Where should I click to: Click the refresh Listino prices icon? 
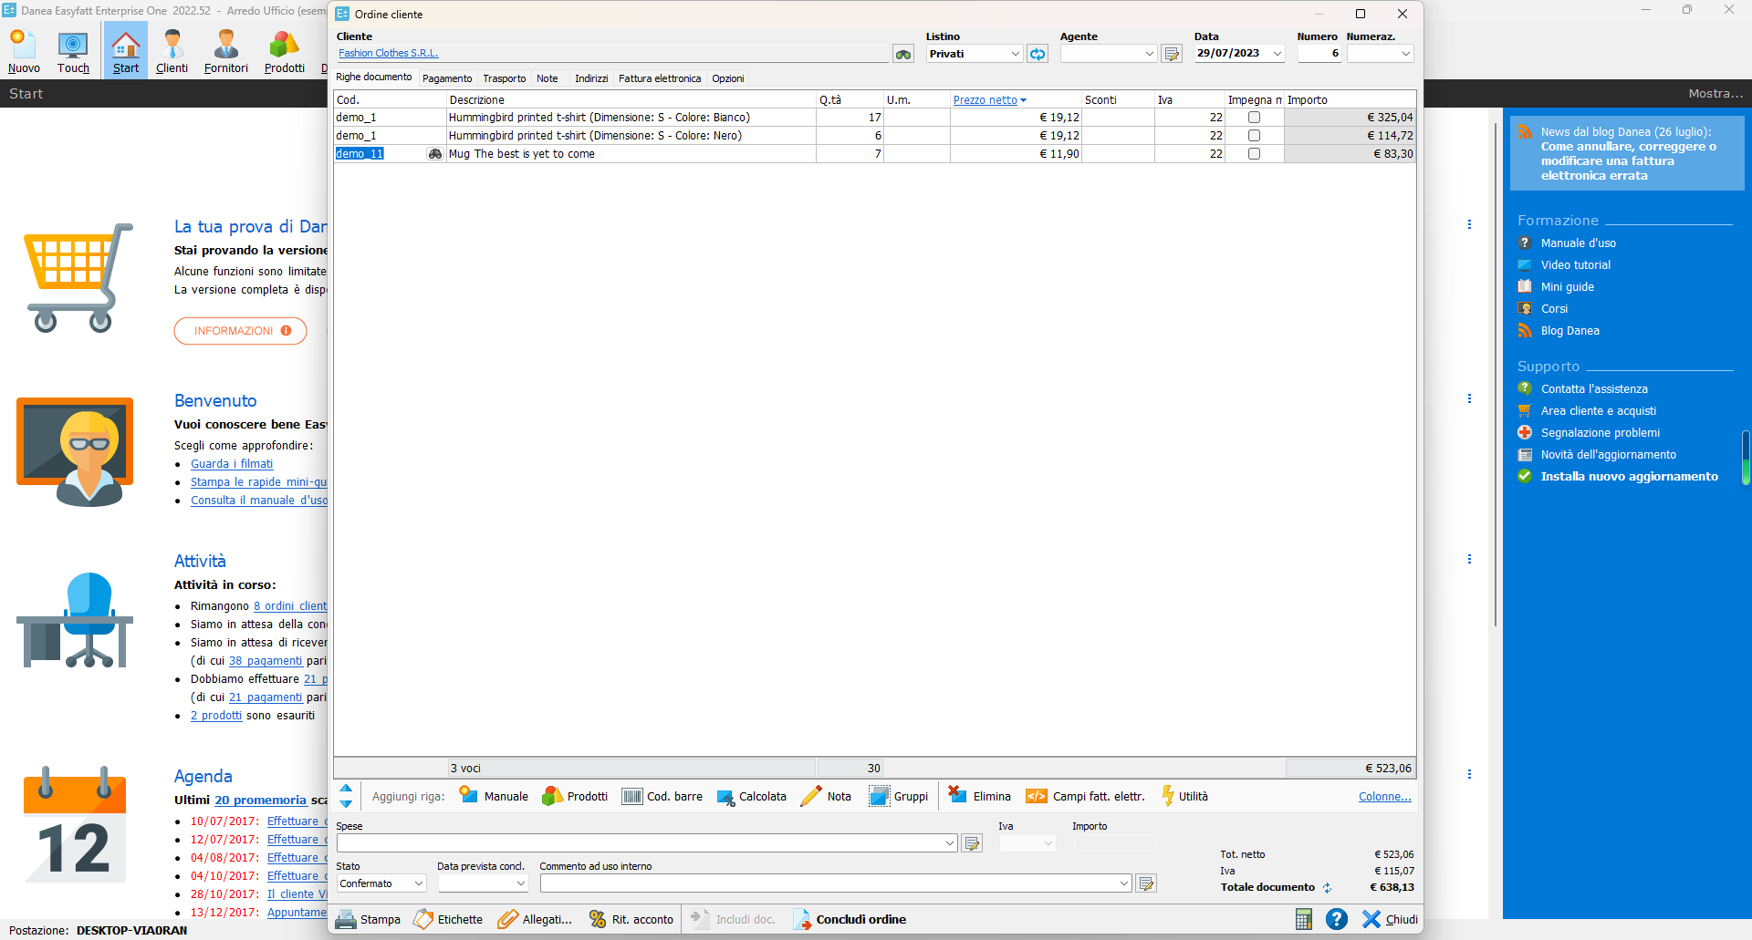pyautogui.click(x=1038, y=55)
